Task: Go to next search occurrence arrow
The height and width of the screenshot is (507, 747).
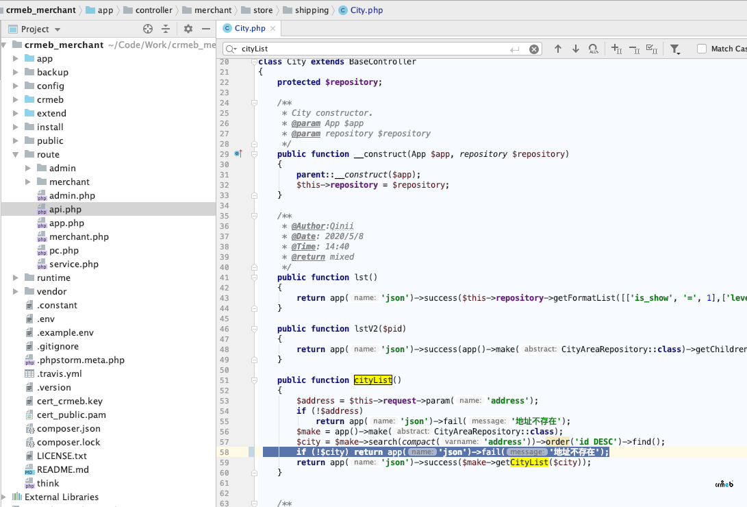Action: pos(576,49)
